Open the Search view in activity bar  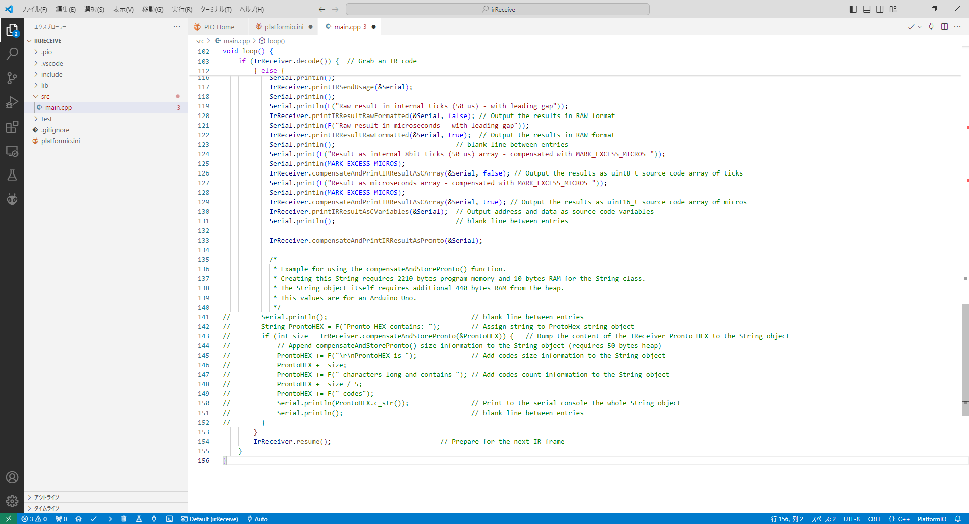12,53
